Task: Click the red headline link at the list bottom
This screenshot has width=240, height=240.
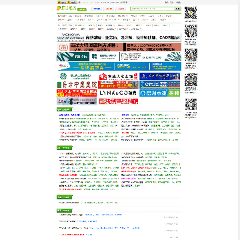Action: point(72,235)
